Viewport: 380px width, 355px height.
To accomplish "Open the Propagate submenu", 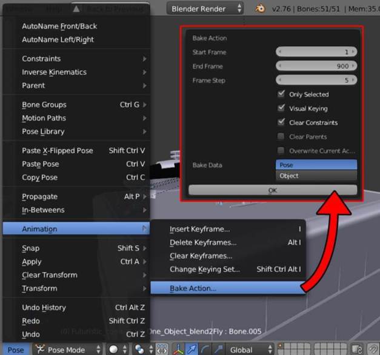I will 76,196.
